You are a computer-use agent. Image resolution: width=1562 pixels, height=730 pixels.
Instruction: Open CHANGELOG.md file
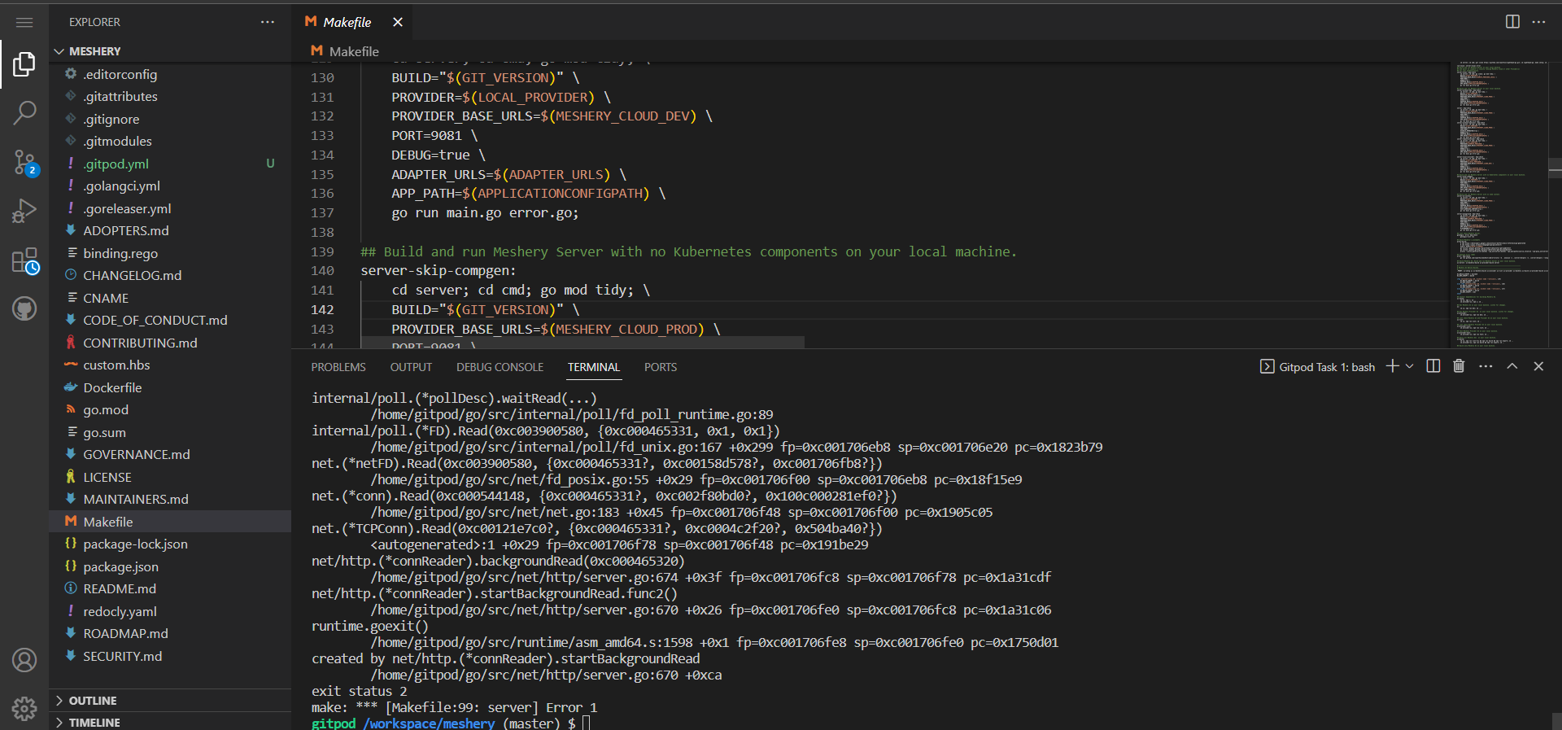tap(170, 275)
